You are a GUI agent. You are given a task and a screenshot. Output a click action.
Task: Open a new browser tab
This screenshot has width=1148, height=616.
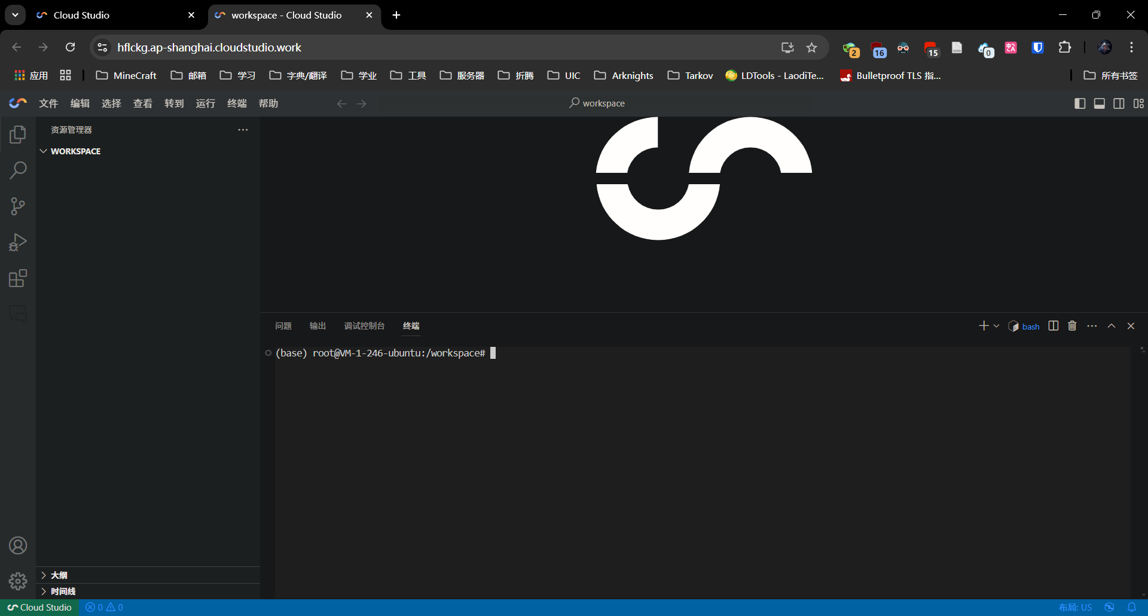click(396, 15)
